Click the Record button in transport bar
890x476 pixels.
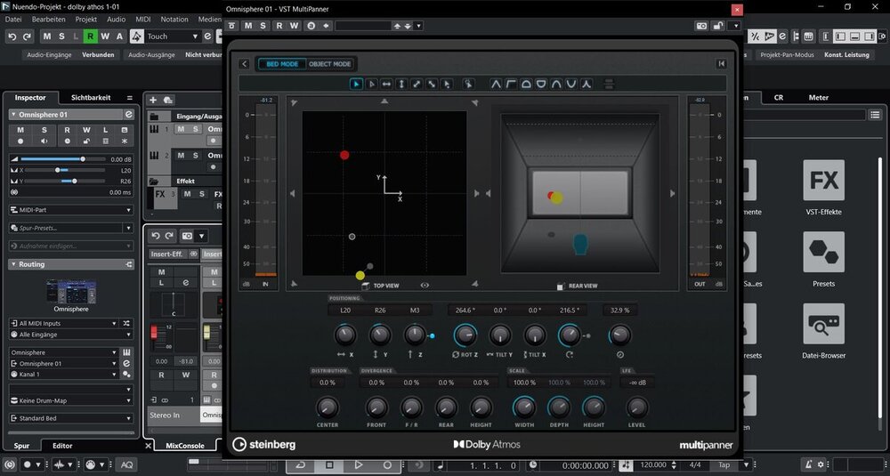387,464
